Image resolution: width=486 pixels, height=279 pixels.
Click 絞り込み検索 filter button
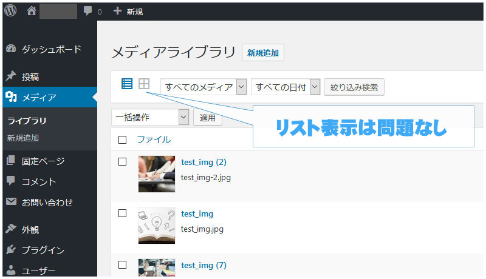click(x=354, y=87)
